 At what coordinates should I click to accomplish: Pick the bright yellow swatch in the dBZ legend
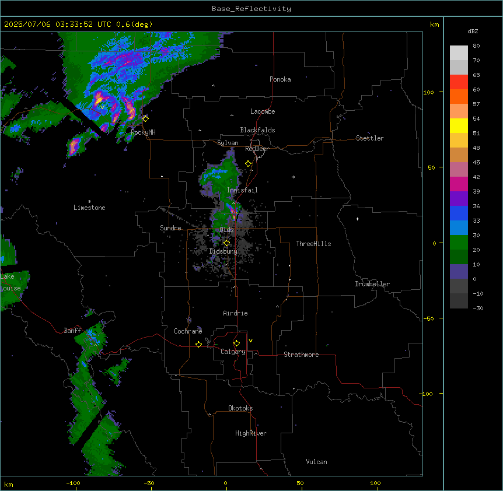click(459, 125)
